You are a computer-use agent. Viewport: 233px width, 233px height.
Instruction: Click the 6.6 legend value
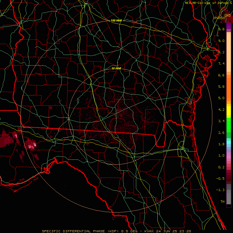pos(221,75)
